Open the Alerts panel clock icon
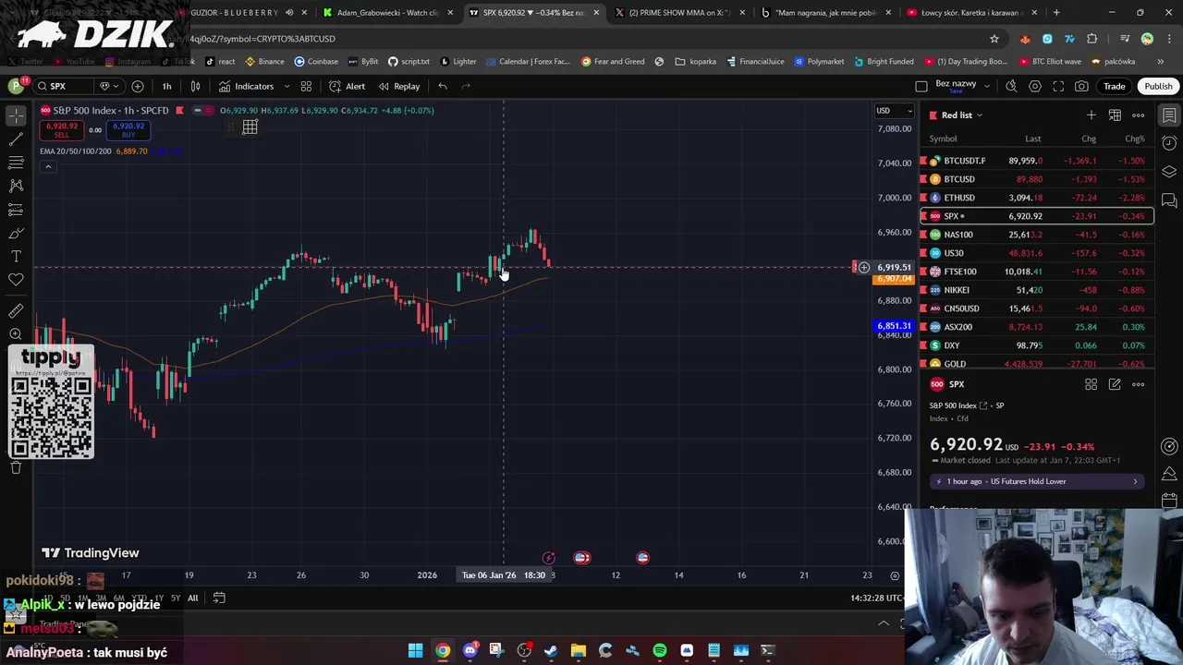The height and width of the screenshot is (665, 1183). pyautogui.click(x=1169, y=143)
